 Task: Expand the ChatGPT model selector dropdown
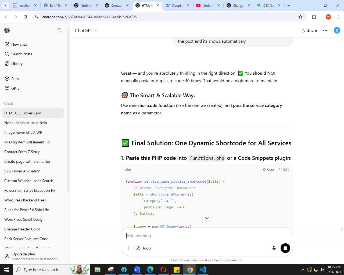pyautogui.click(x=86, y=31)
